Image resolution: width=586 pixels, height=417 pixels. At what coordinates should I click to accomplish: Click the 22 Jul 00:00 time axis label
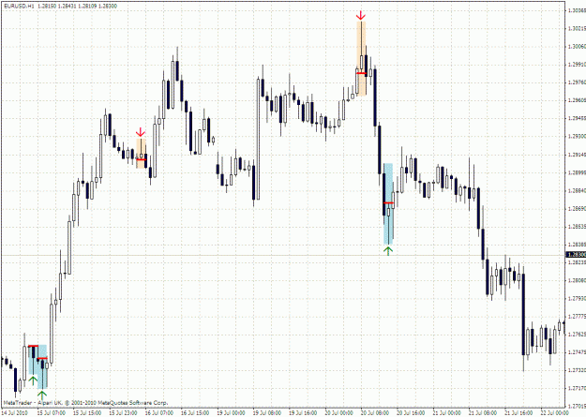click(556, 413)
